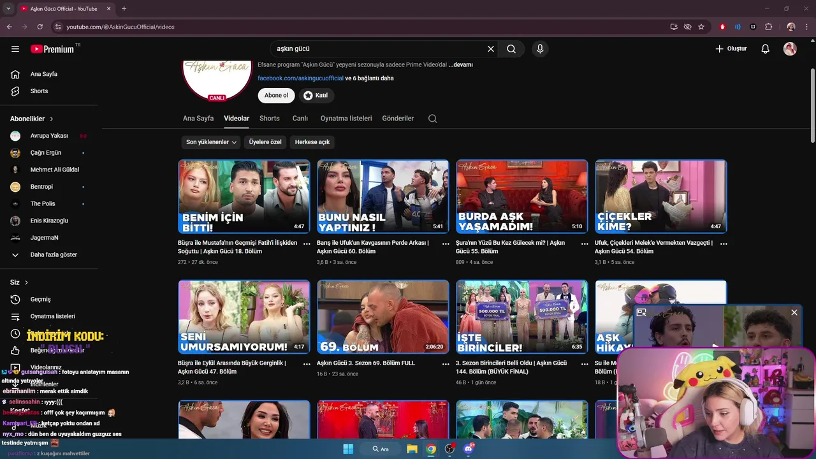Open Enis Kirazoglu subscription

point(49,221)
